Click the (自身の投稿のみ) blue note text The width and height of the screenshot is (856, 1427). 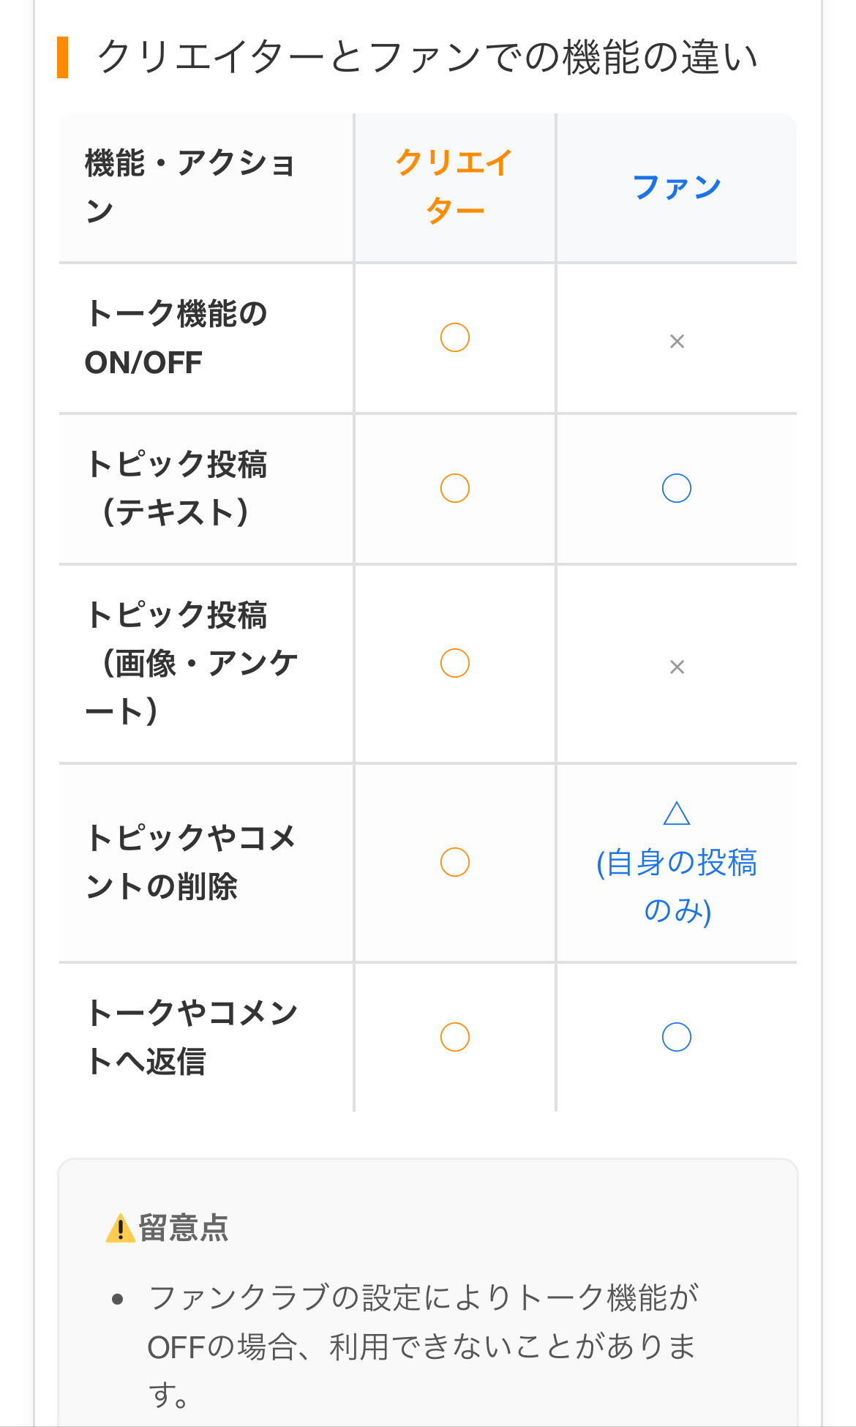tap(677, 886)
